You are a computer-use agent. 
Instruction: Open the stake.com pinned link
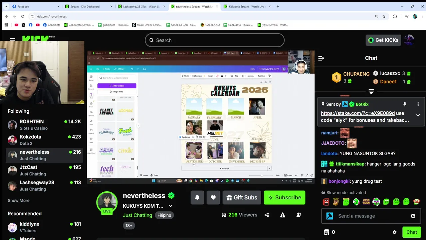coord(358,113)
